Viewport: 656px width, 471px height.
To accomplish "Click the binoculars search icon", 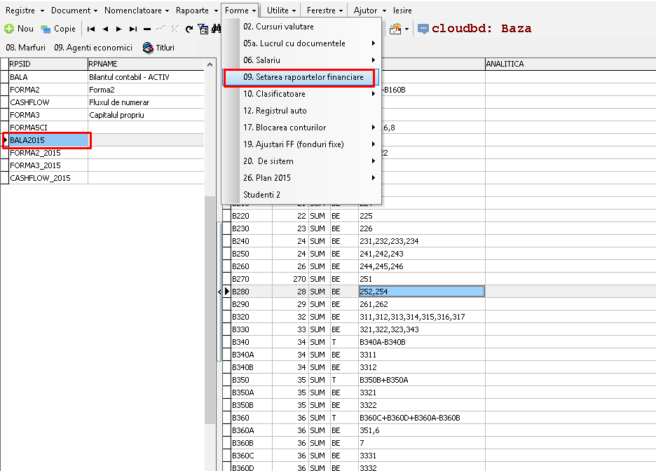I will point(217,29).
